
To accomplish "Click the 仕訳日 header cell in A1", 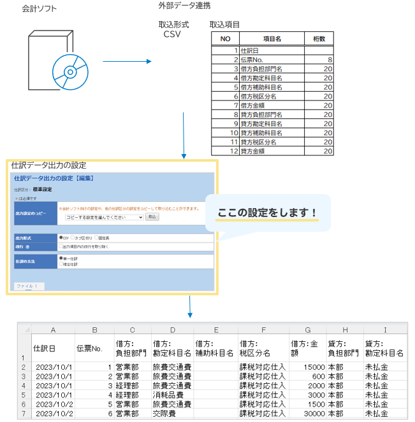I will coord(52,348).
